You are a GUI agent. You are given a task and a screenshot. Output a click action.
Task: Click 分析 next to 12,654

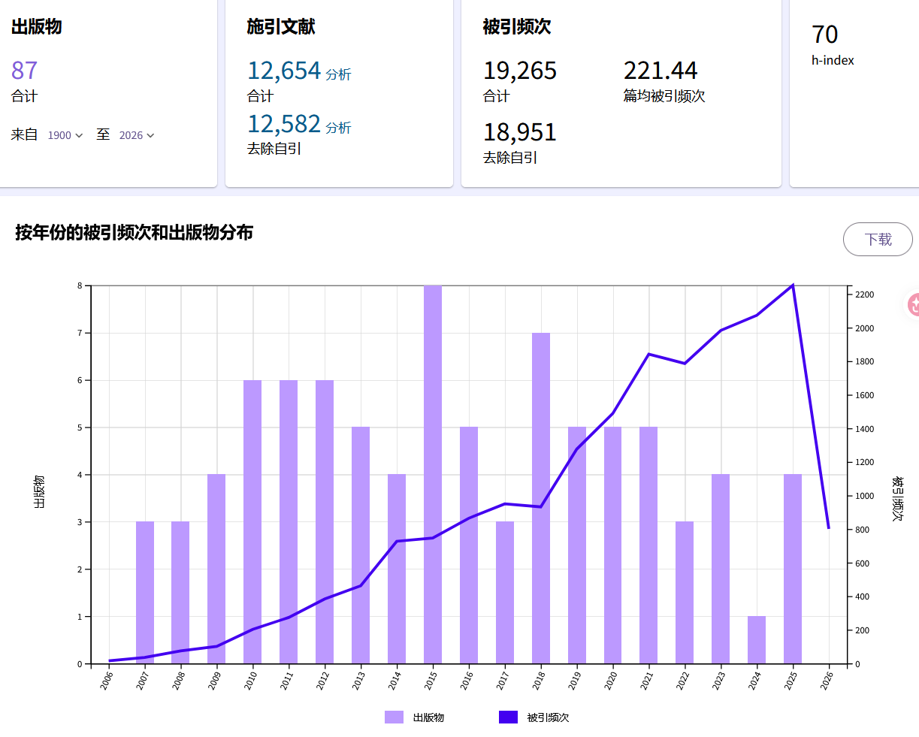point(338,74)
